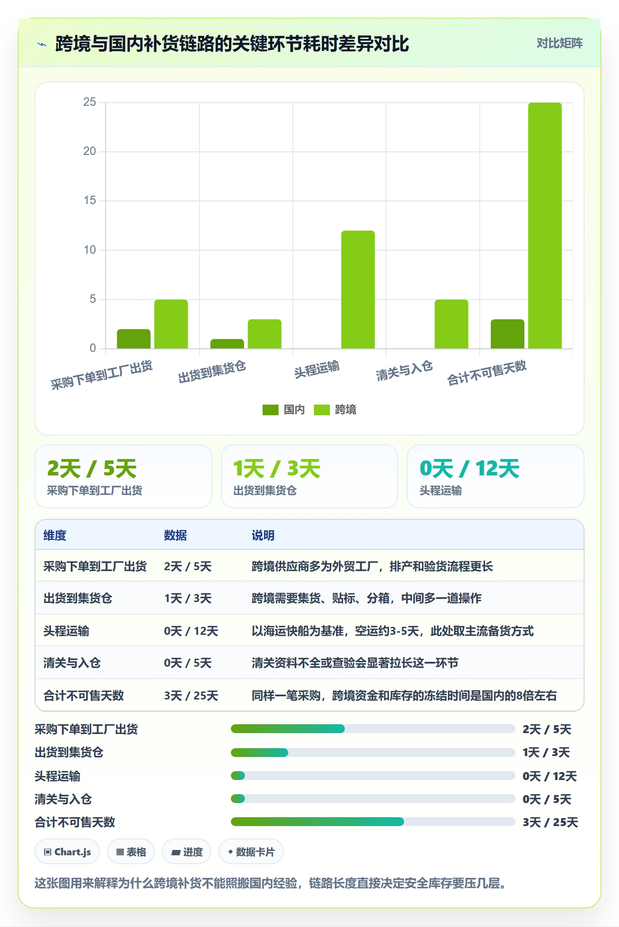The image size is (619, 927).
Task: Click the 国内 bar for 合计不可售天数
Action: (507, 334)
